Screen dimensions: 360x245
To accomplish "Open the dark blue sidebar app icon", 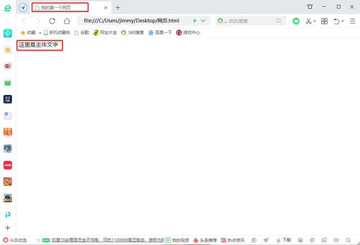I will pyautogui.click(x=7, y=99).
